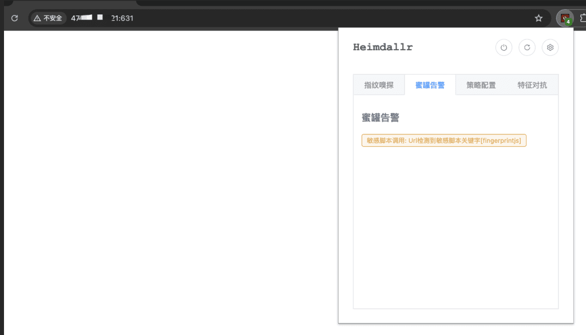Bookmark this page with the star icon

pos(539,18)
